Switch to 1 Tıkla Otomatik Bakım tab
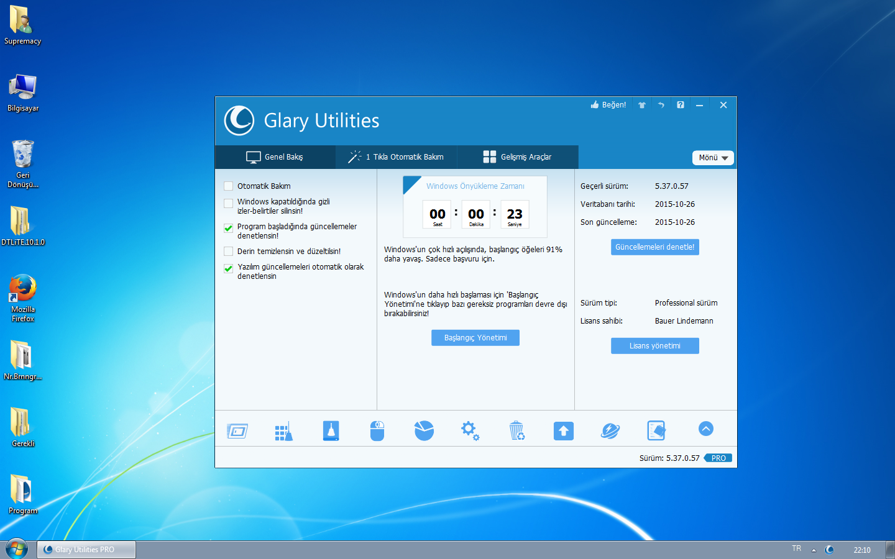Viewport: 895px width, 559px height. point(396,157)
